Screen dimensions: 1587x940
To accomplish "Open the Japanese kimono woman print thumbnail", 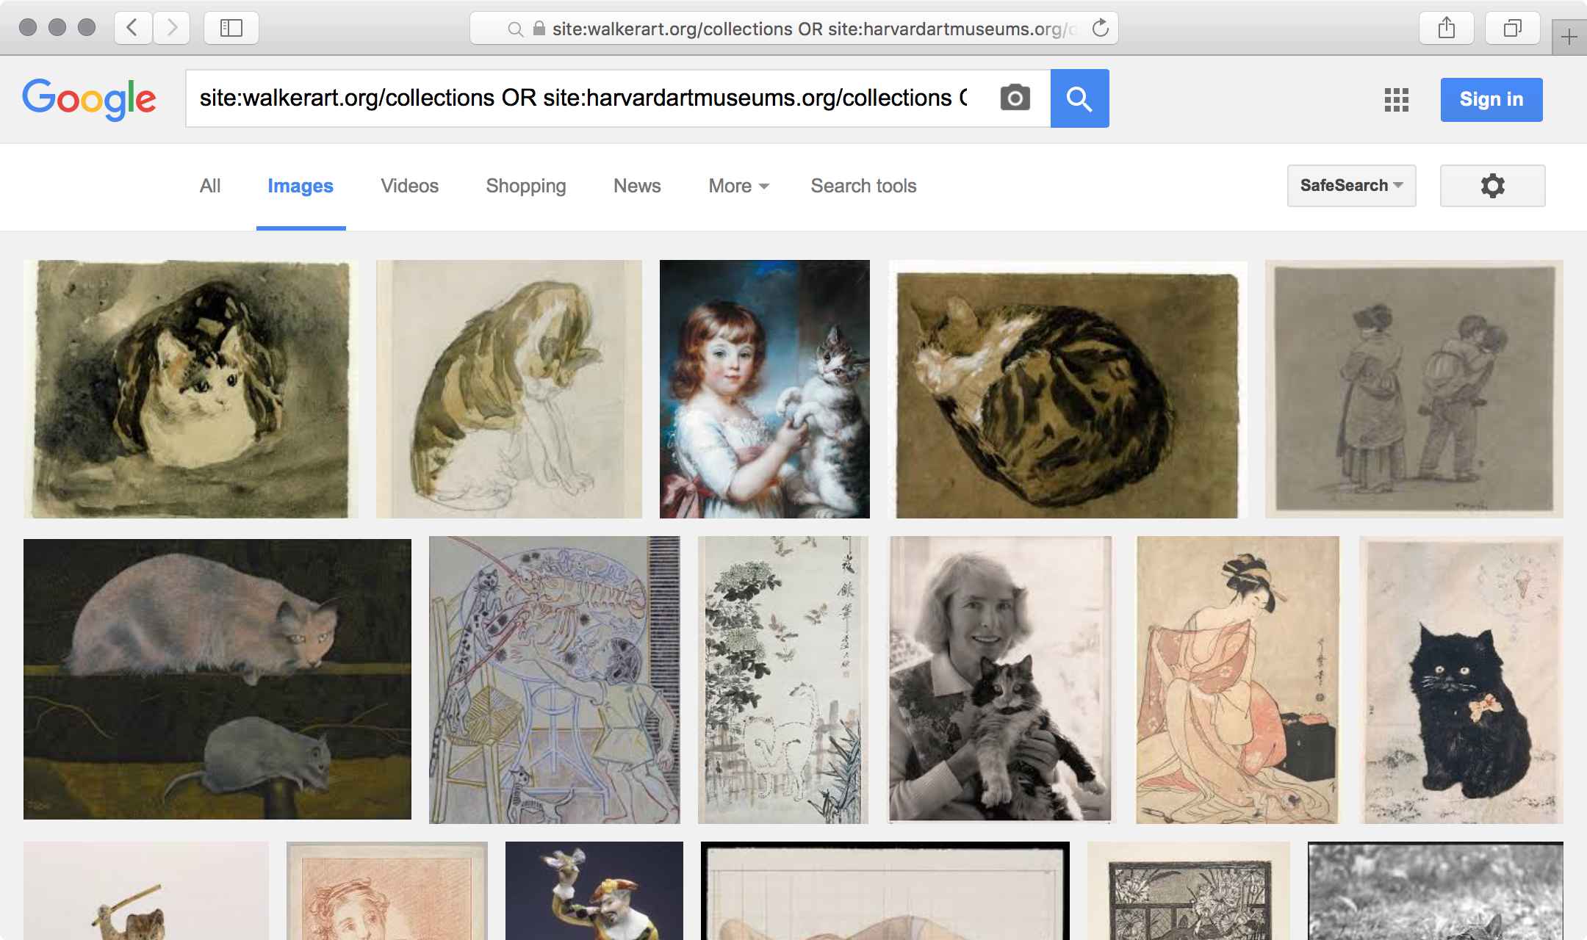I will (x=1238, y=679).
